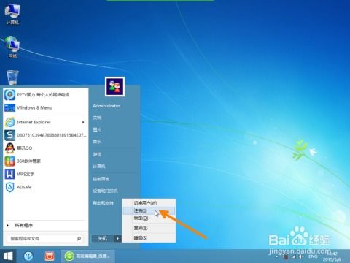Open 360 Software Manager icon
Image resolution: width=350 pixels, height=263 pixels.
point(10,161)
